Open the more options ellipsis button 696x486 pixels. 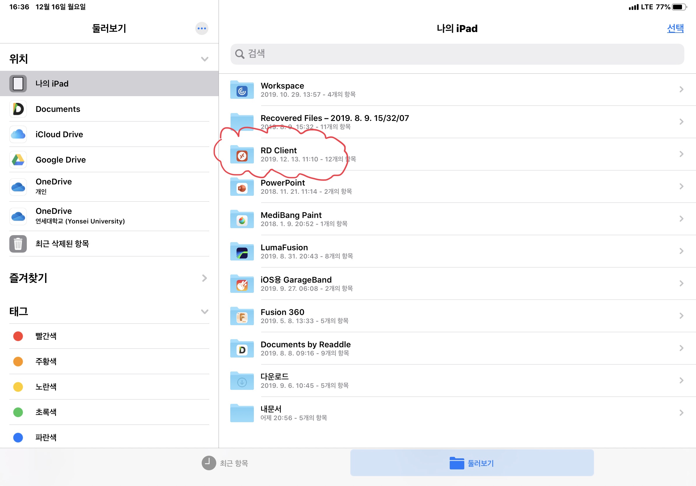[202, 29]
